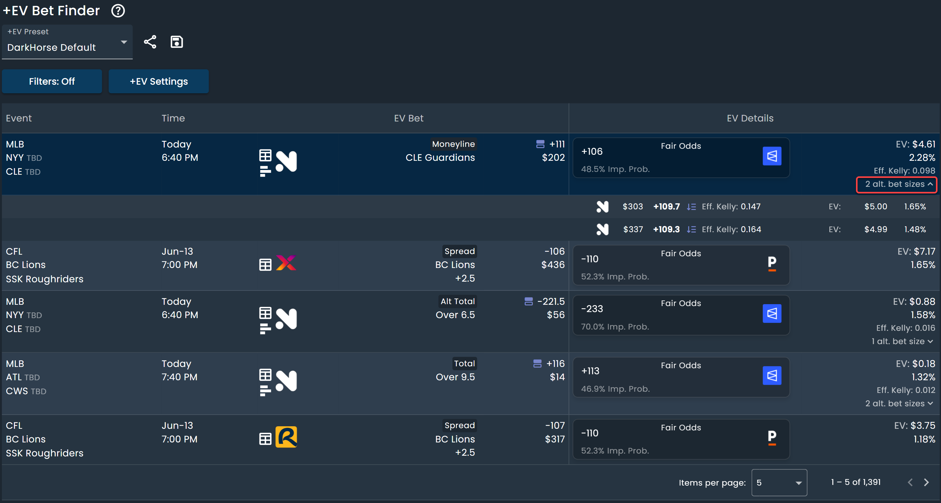Click the EV: $7.17 value

[x=916, y=252]
